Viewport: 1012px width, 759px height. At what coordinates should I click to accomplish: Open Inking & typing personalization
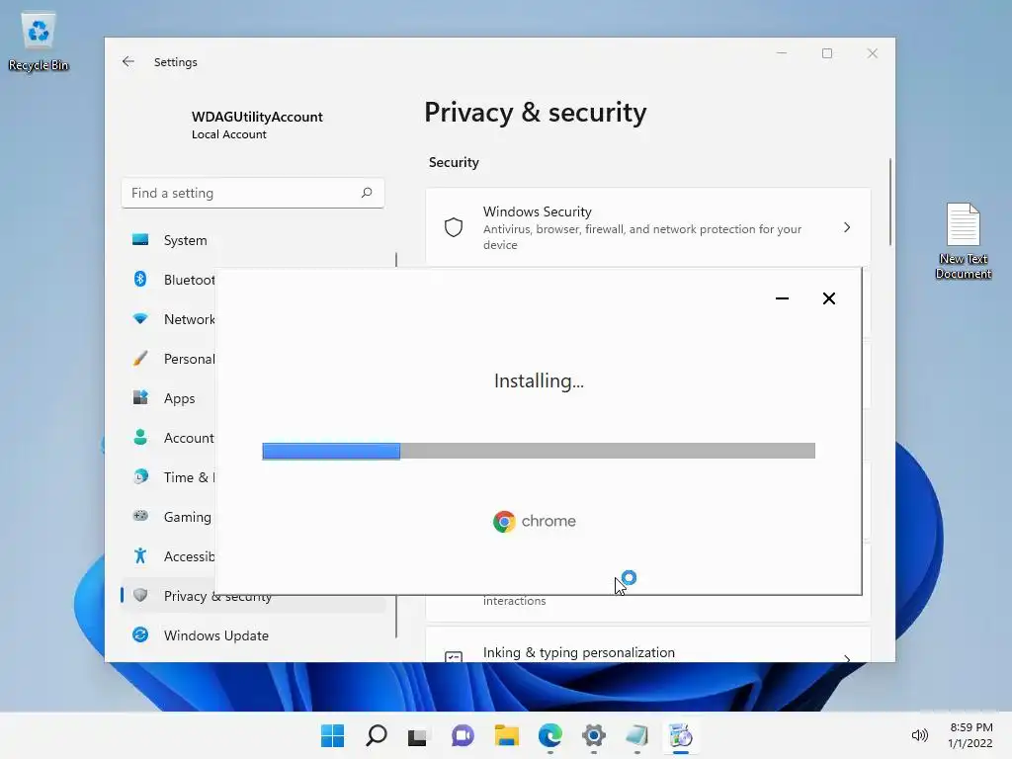(648, 645)
